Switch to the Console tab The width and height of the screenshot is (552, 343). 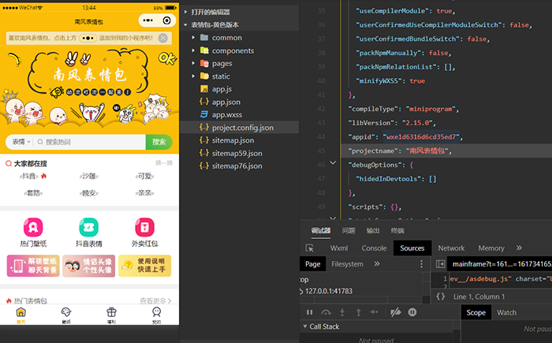pyautogui.click(x=373, y=248)
